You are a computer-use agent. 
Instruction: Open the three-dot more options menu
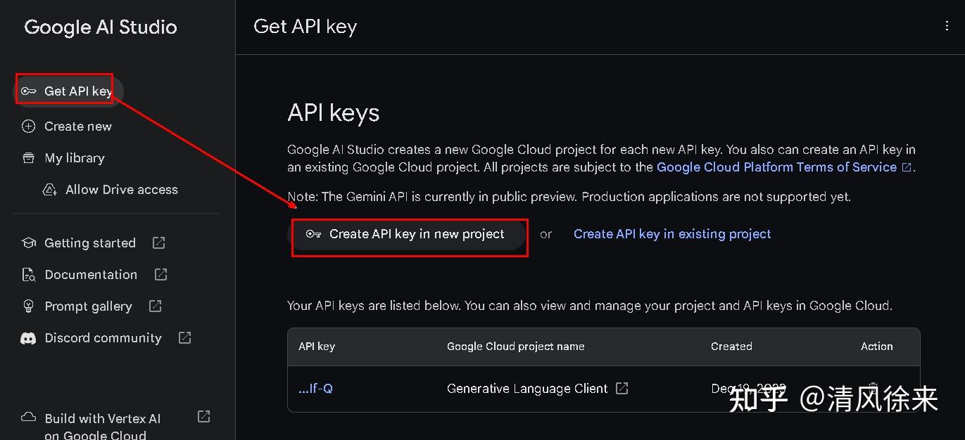pyautogui.click(x=947, y=26)
